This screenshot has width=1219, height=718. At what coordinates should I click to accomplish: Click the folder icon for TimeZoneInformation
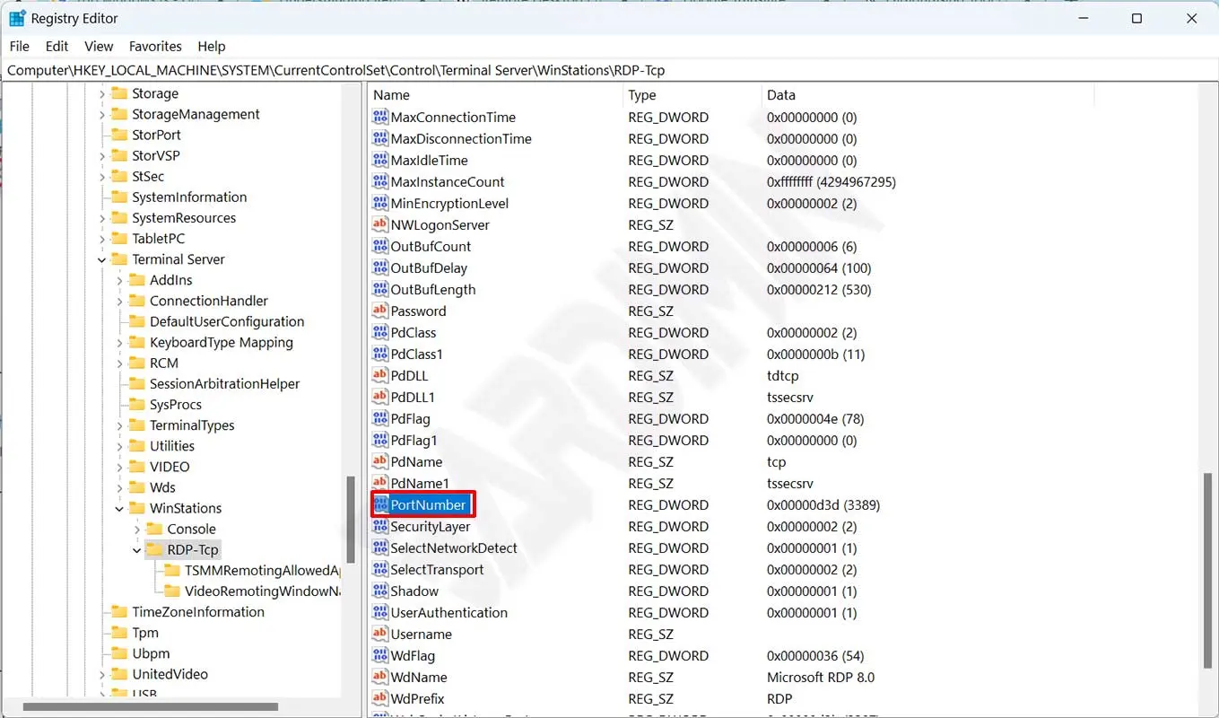tap(118, 612)
